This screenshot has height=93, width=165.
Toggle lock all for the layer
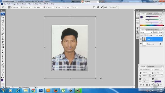[151, 35]
